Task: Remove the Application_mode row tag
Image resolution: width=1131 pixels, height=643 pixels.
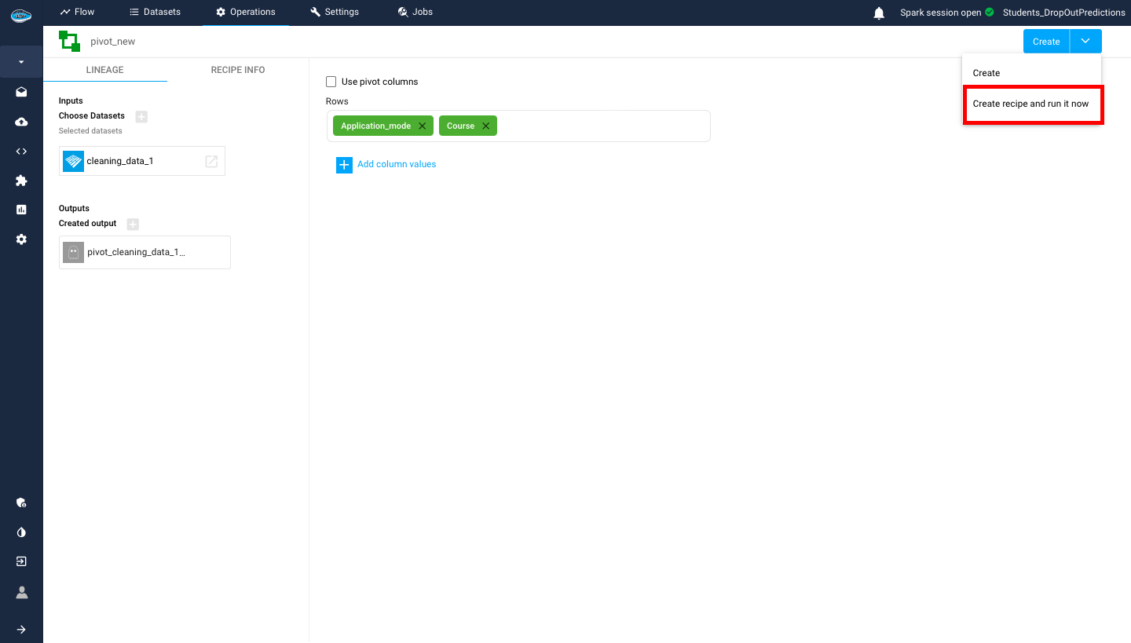Action: click(422, 126)
